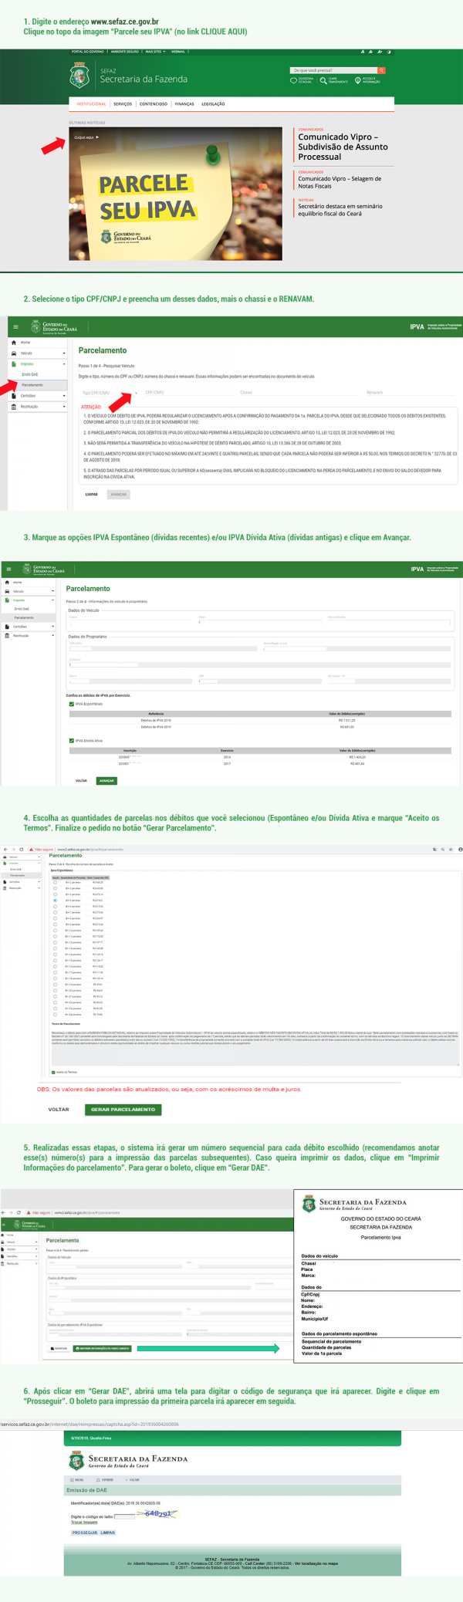Toggle the IPVA Espontâneo checkbox

[72, 704]
